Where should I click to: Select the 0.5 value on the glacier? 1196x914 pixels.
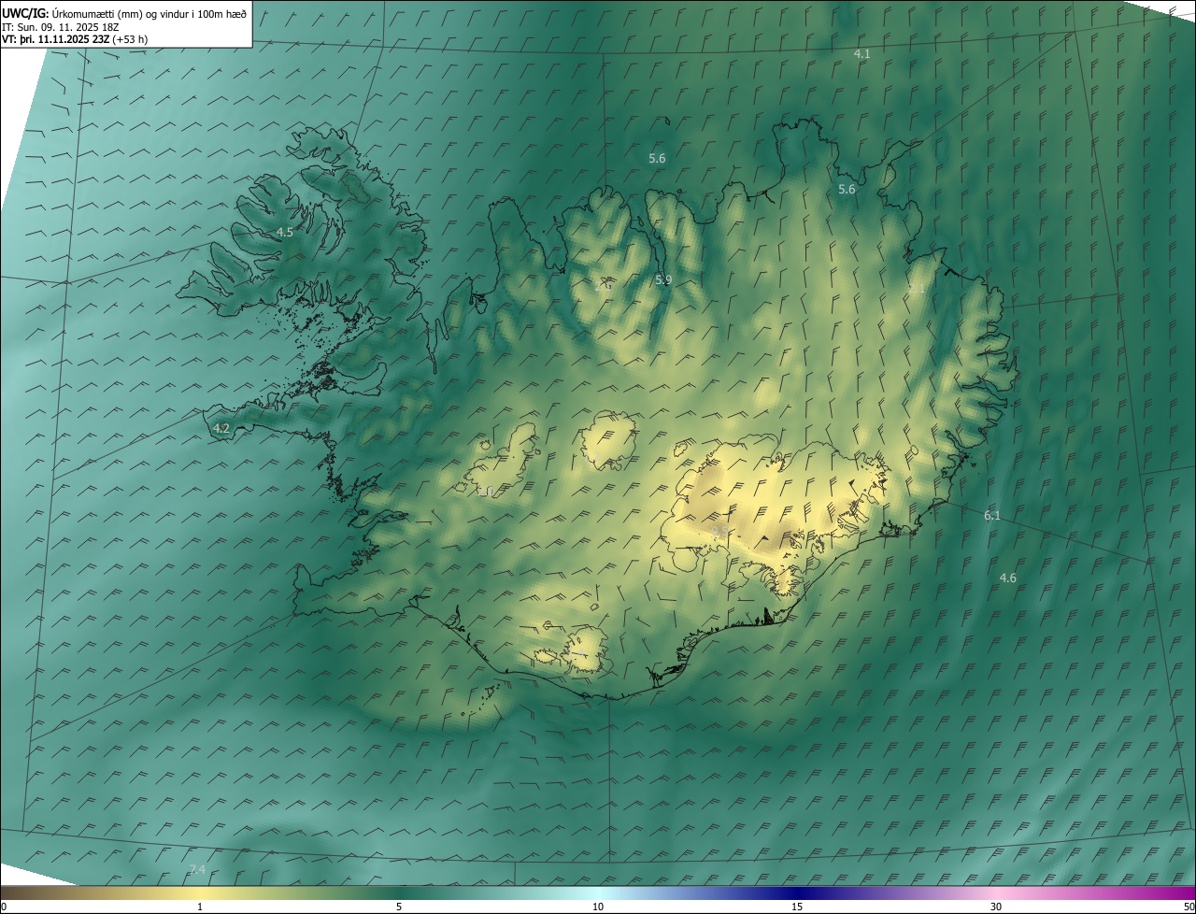point(719,532)
